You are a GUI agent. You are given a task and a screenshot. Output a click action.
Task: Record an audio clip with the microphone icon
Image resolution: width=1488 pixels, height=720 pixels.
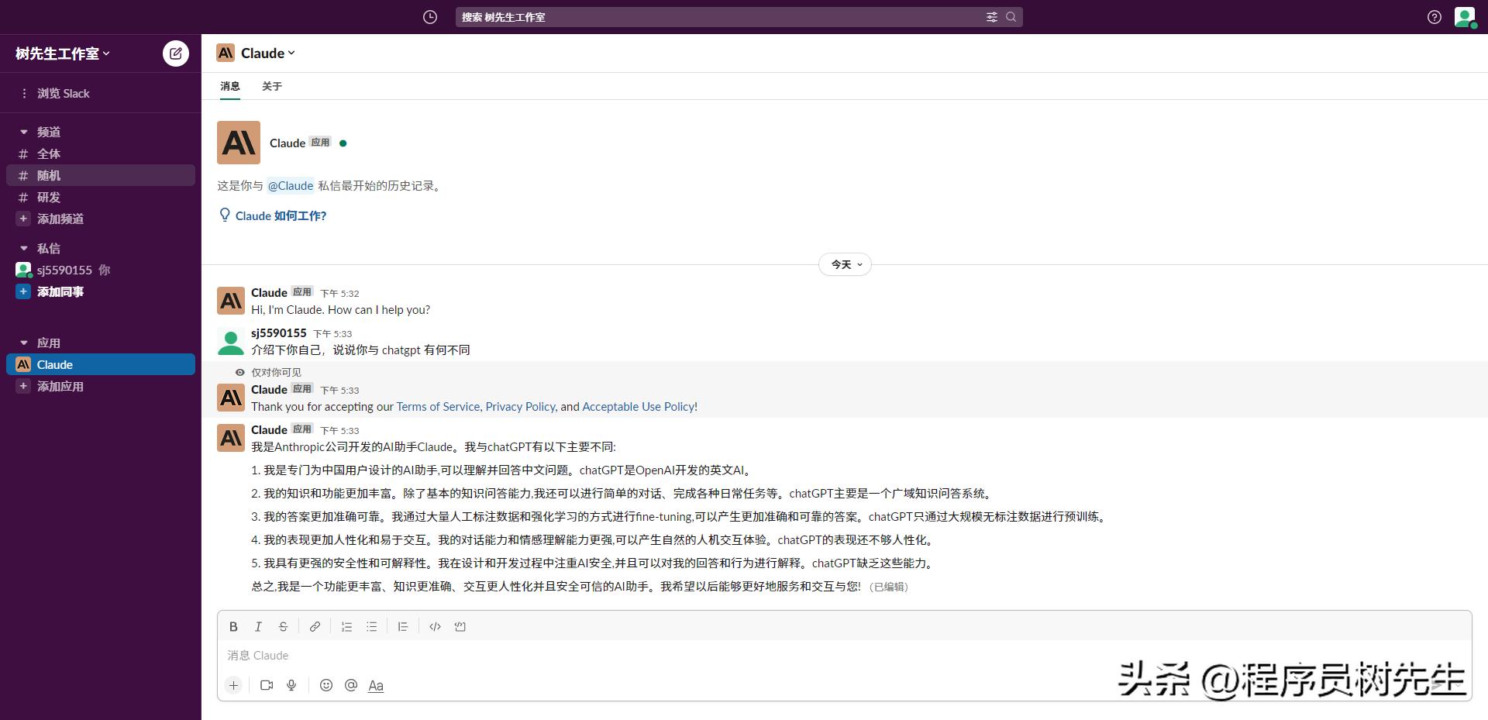(x=291, y=685)
